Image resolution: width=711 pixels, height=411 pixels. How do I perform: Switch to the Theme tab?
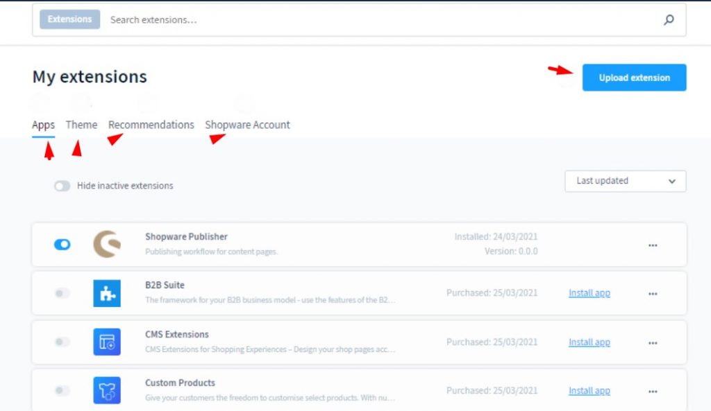[x=81, y=125]
